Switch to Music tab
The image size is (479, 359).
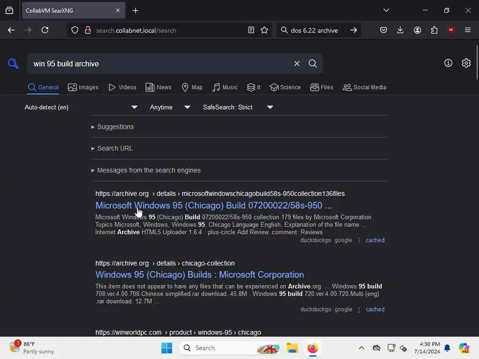tap(225, 87)
